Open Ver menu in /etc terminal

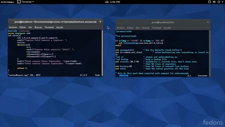[137, 28]
